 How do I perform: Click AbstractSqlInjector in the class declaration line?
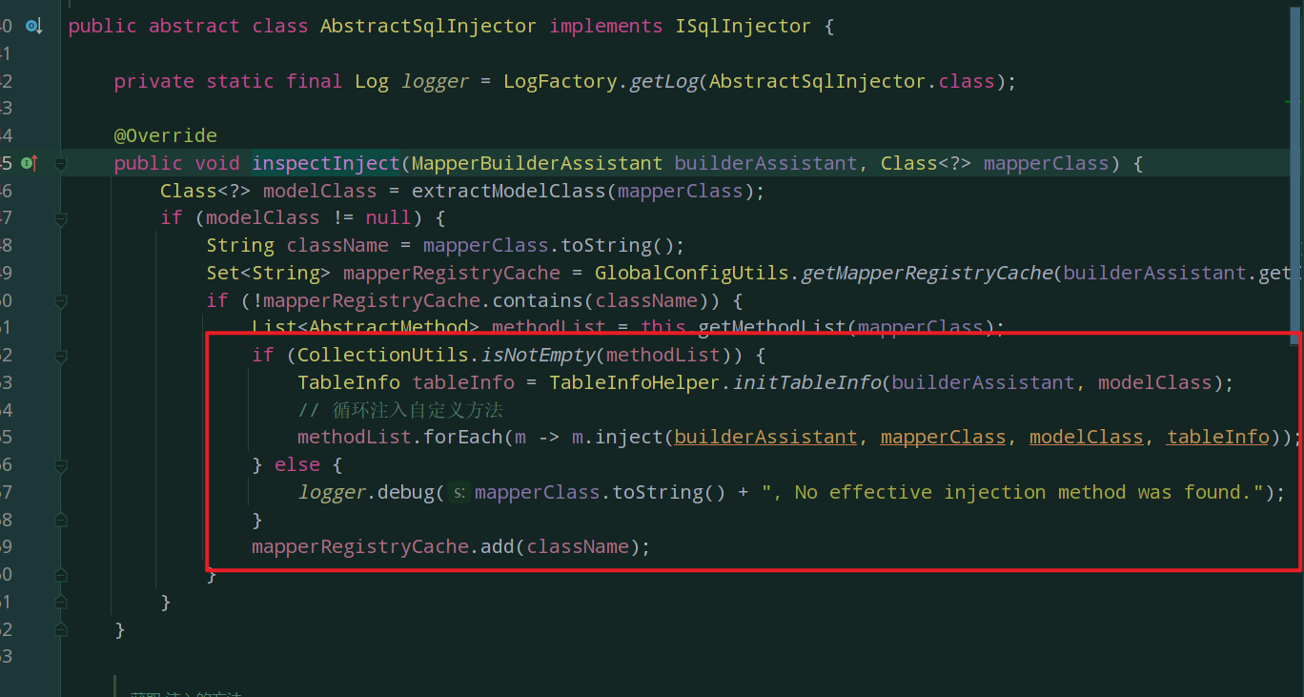point(428,26)
